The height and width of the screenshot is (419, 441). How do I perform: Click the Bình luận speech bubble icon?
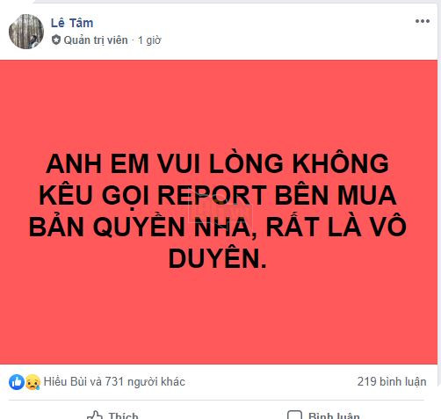[294, 415]
